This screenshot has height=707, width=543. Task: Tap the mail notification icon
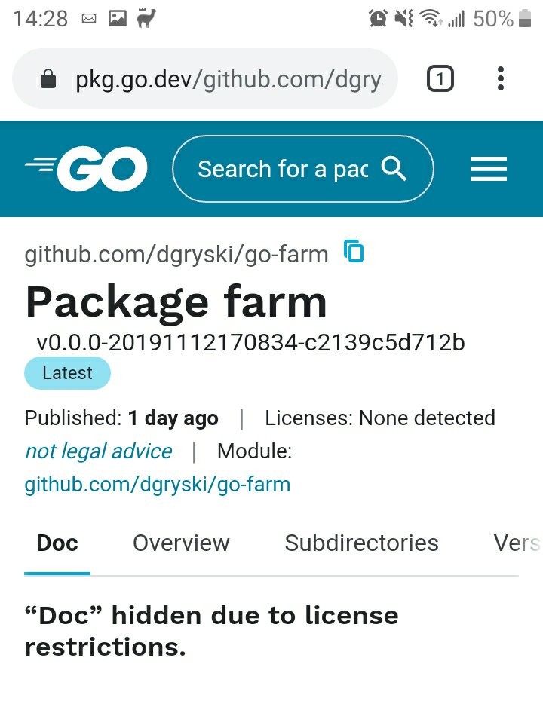coord(89,19)
